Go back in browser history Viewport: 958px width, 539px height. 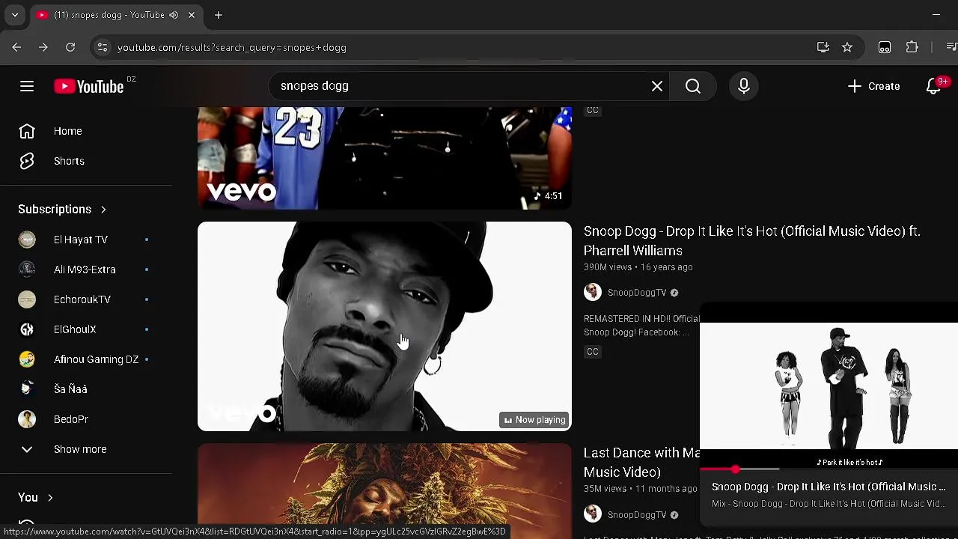[16, 47]
